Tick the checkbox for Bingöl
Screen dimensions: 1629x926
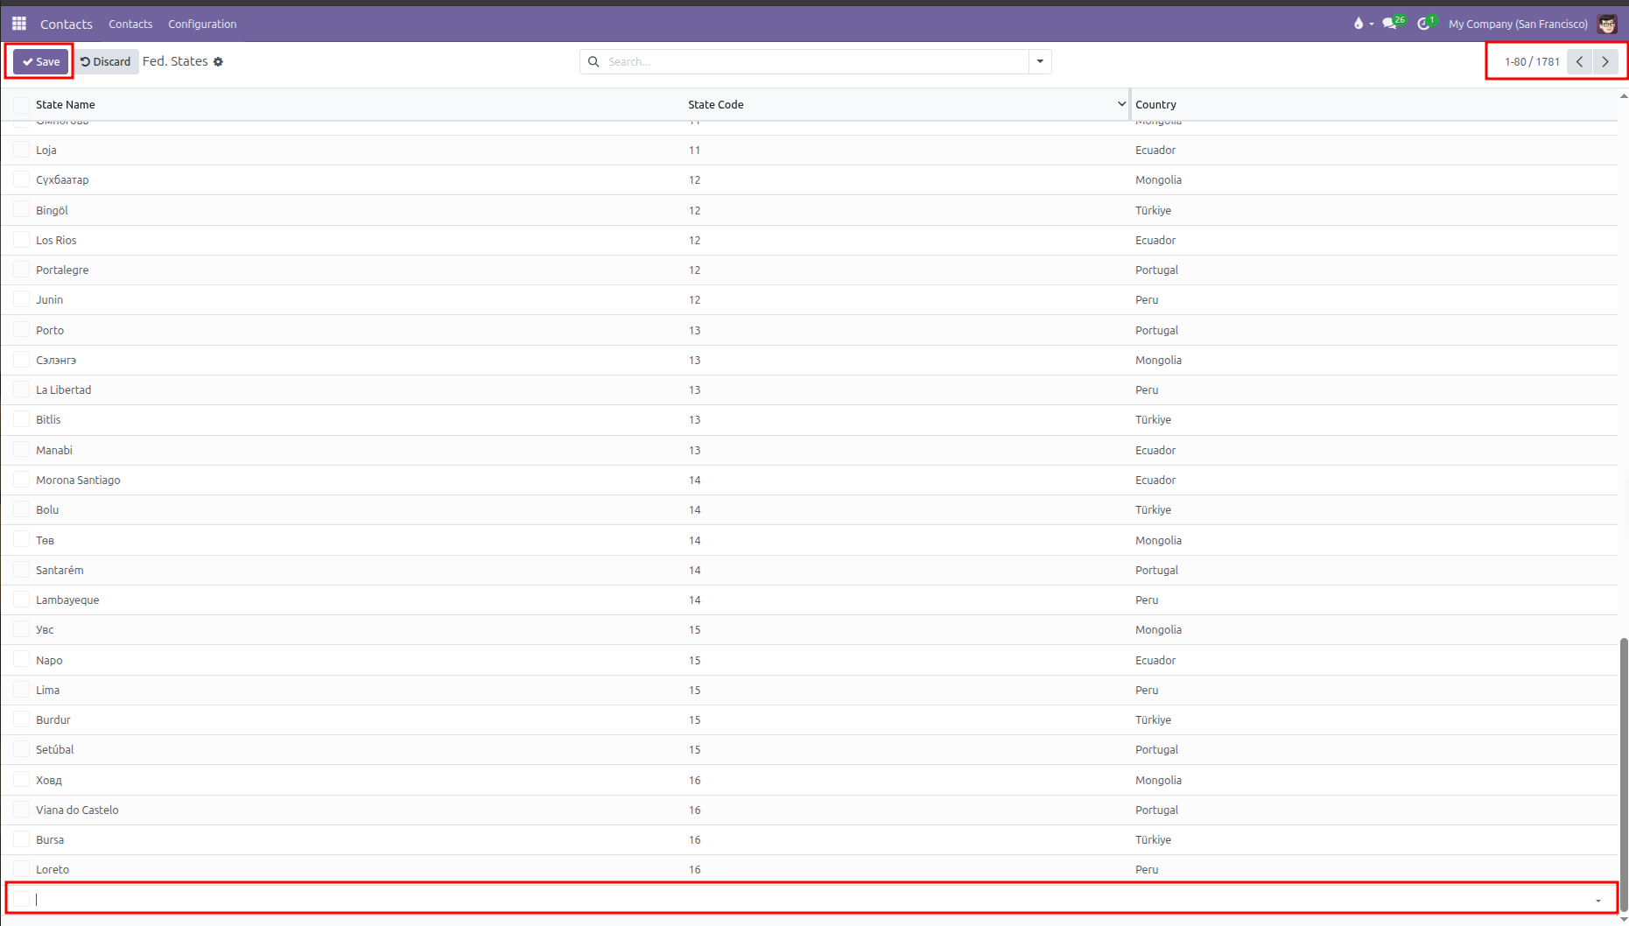(21, 210)
